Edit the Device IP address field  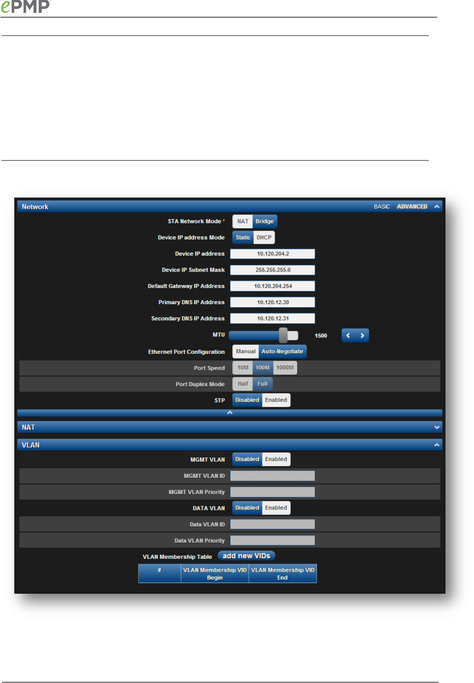273,254
